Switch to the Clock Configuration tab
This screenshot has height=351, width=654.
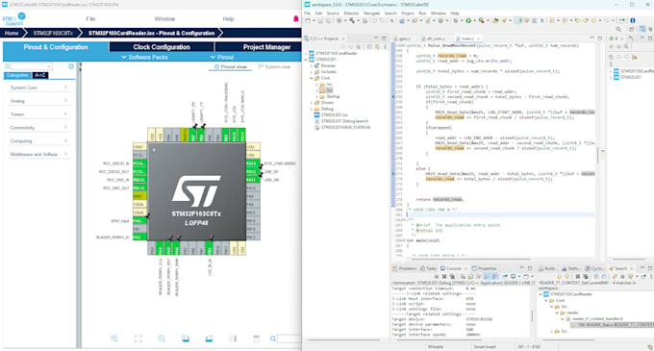(162, 47)
